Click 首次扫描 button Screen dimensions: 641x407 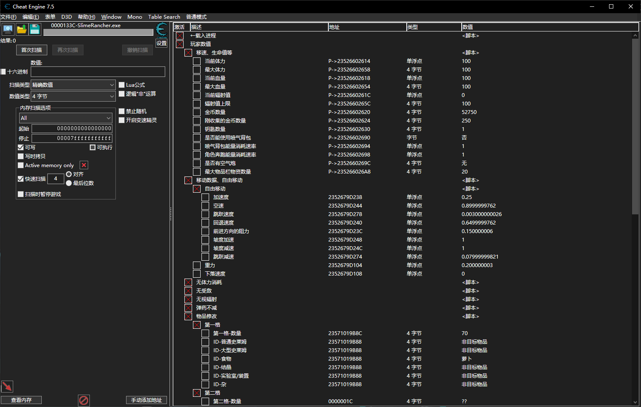pos(32,50)
